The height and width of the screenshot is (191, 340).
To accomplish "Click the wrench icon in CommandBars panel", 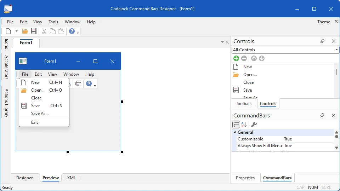I will [254, 125].
